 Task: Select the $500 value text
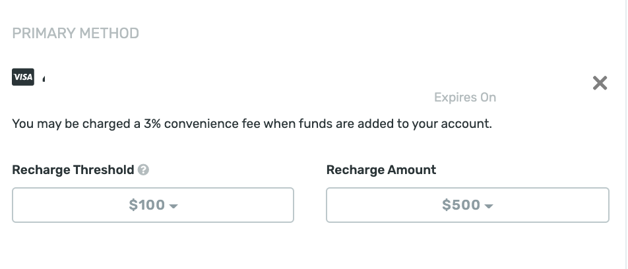click(x=460, y=205)
